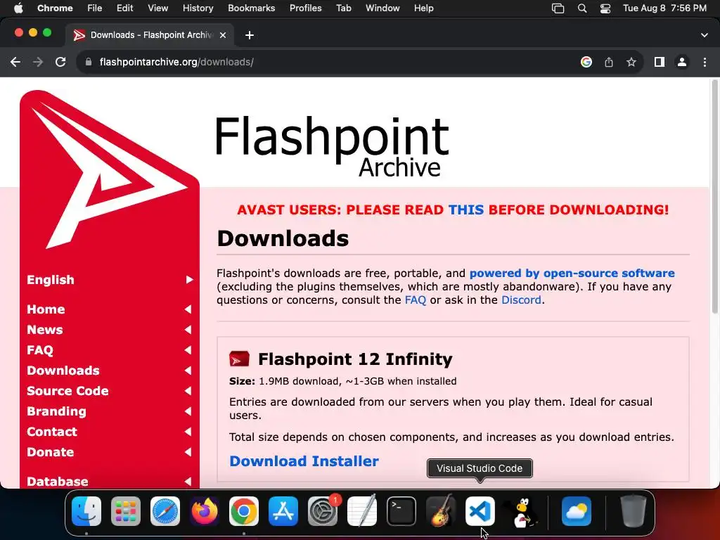
Task: Open the File menu
Action: point(95,8)
